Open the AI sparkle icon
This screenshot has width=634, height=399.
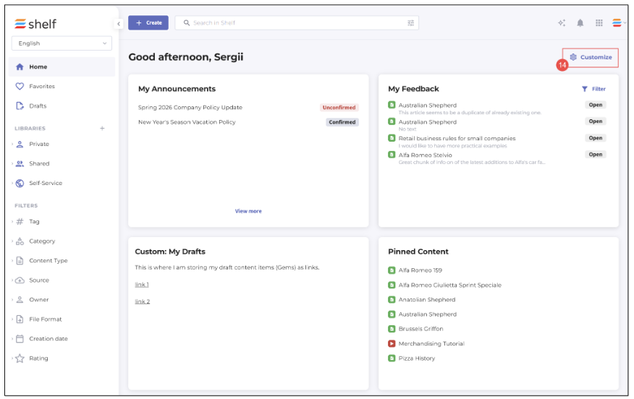(562, 22)
